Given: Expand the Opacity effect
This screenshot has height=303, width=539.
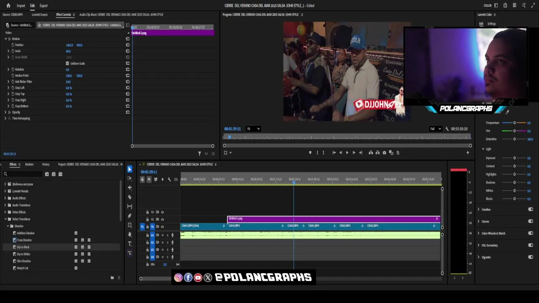Looking at the screenshot, I should (x=5, y=112).
